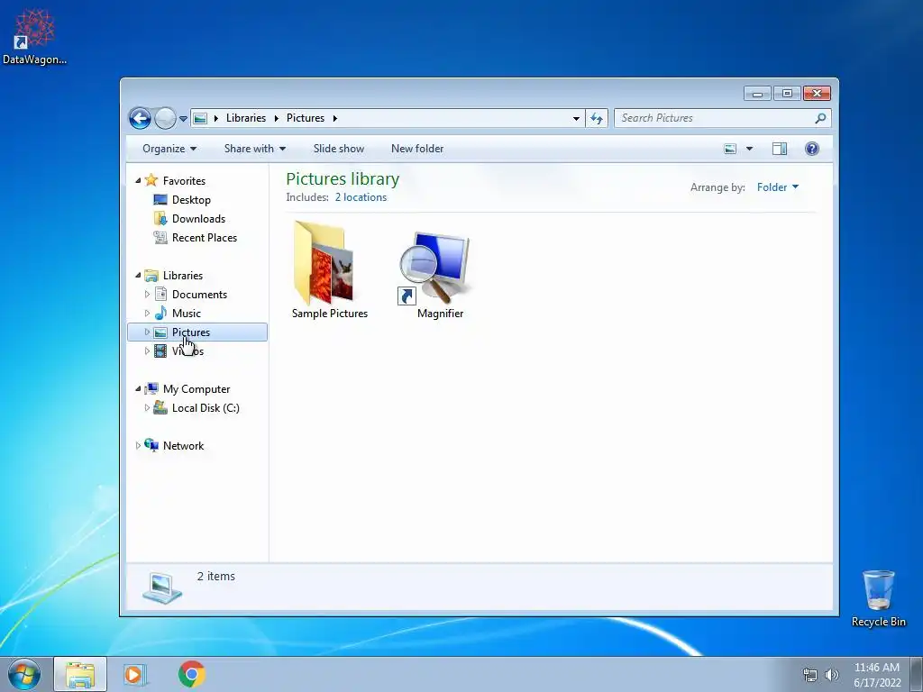Click the Refresh button beside address bar
The image size is (923, 692).
tap(597, 118)
